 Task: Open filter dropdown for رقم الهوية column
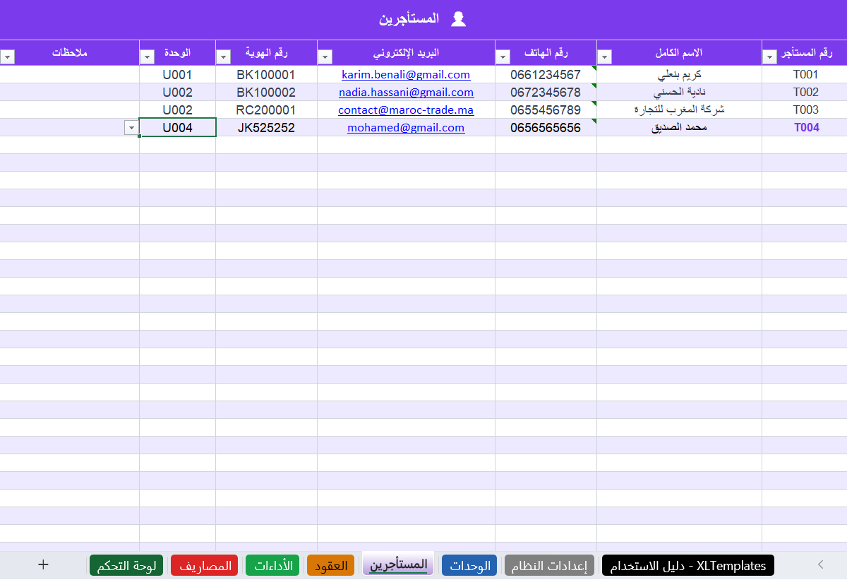[223, 57]
